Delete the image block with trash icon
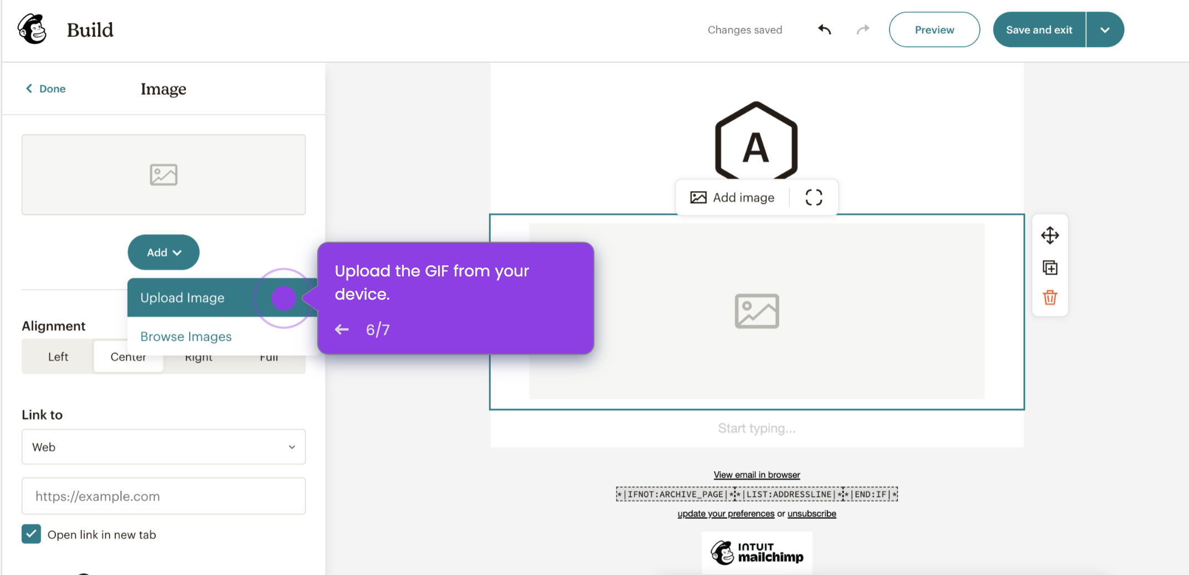The height and width of the screenshot is (575, 1189). [1050, 297]
